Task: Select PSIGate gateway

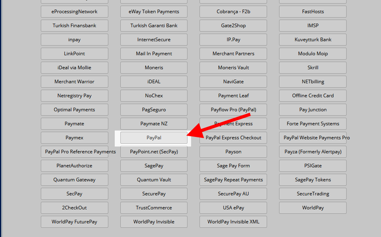Action: pos(313,166)
